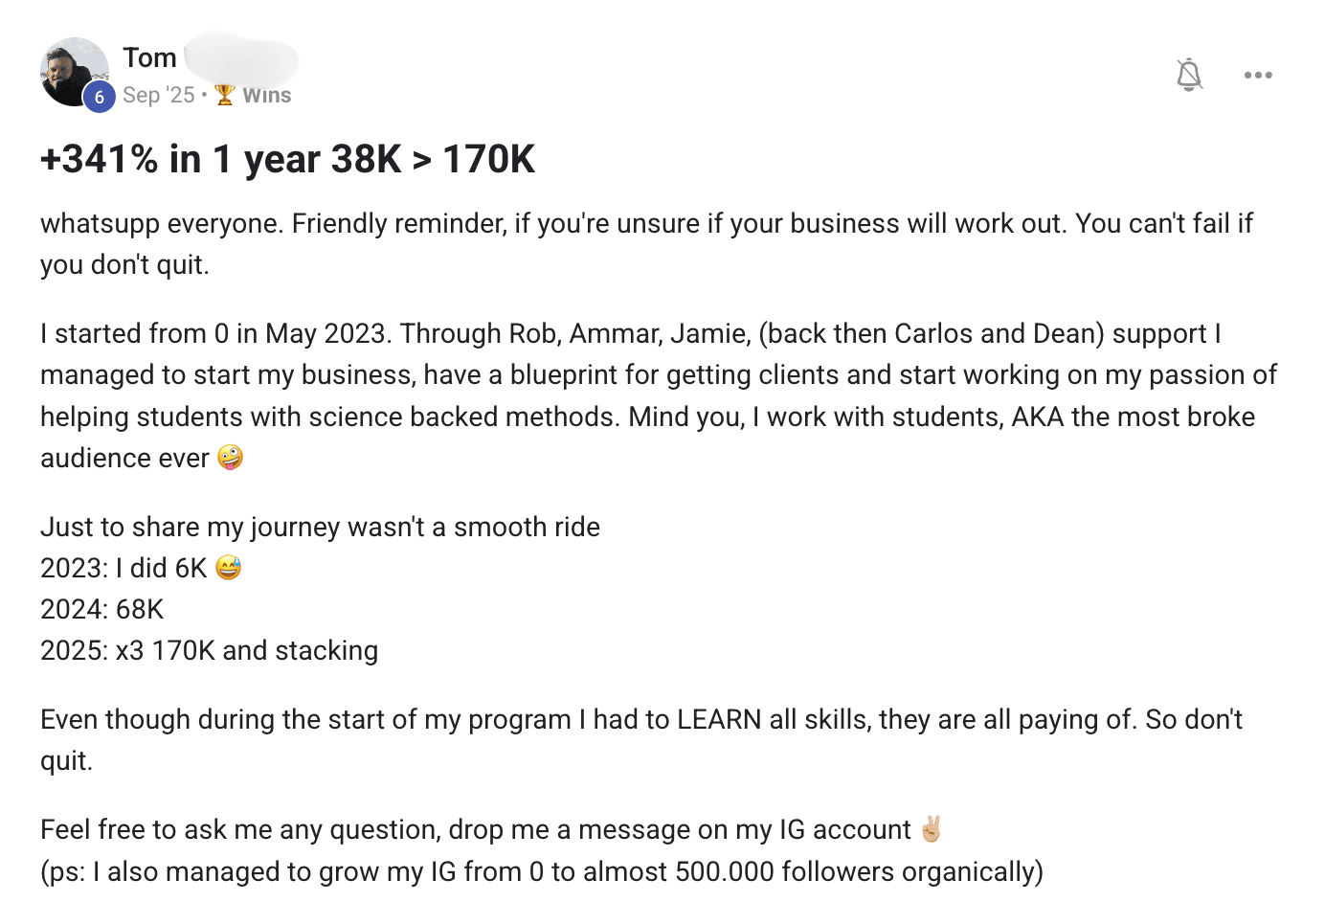Open author Tom's profile name link
This screenshot has width=1325, height=902.
(150, 57)
